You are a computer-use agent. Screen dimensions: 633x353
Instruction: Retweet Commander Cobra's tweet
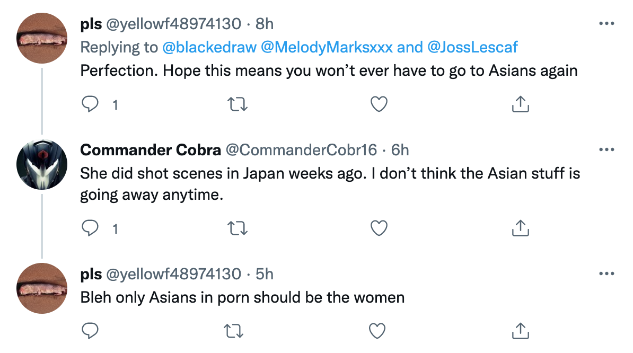238,228
